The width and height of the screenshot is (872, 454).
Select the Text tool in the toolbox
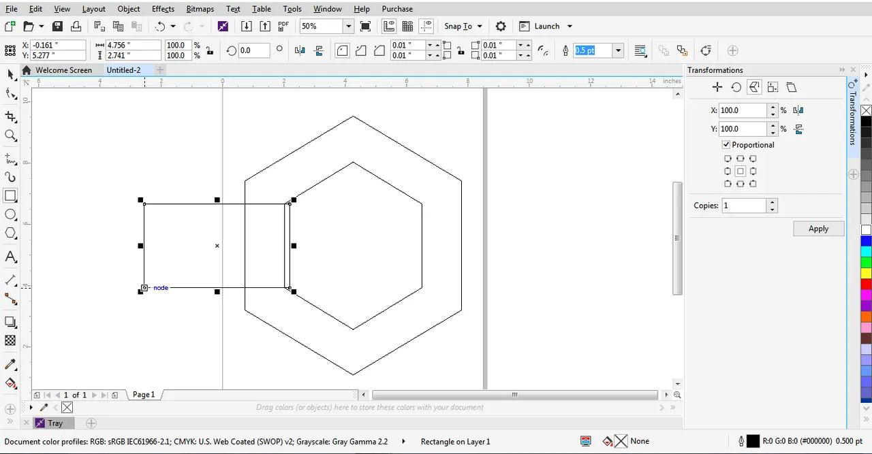(x=10, y=257)
